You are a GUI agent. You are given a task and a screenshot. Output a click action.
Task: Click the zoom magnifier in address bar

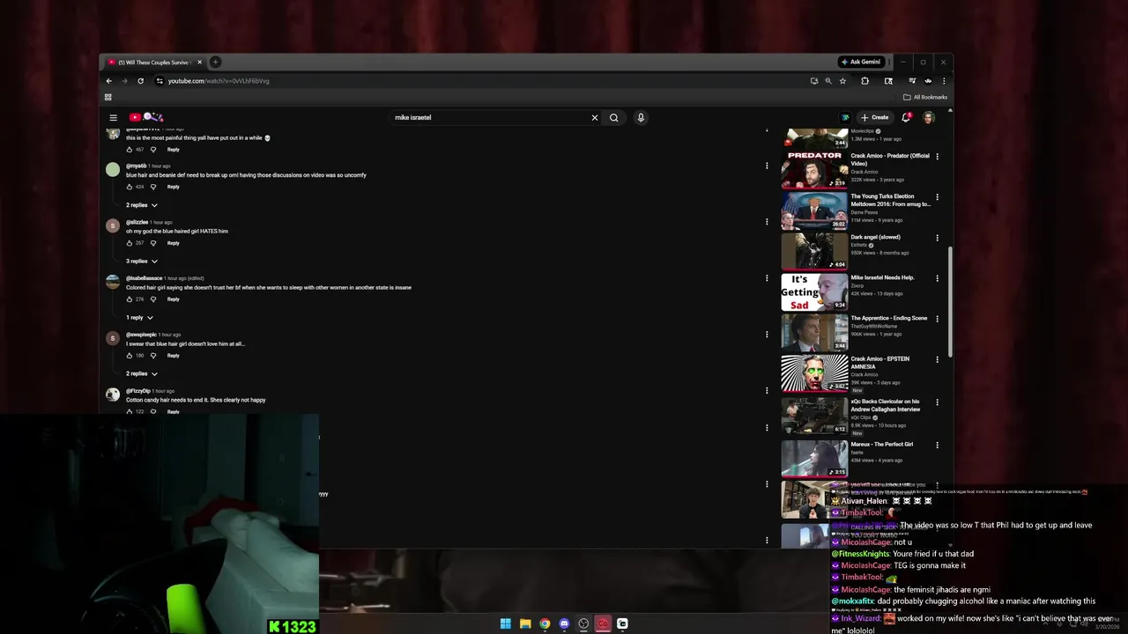828,81
